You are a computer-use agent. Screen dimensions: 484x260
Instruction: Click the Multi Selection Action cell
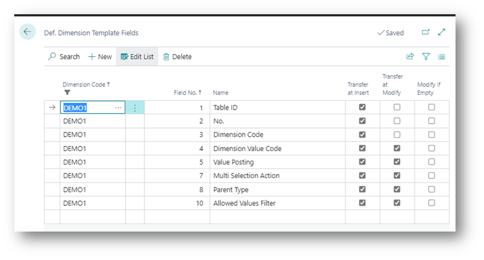pos(277,175)
